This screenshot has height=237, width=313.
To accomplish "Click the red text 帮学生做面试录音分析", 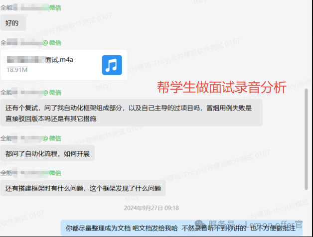I will pyautogui.click(x=221, y=88).
